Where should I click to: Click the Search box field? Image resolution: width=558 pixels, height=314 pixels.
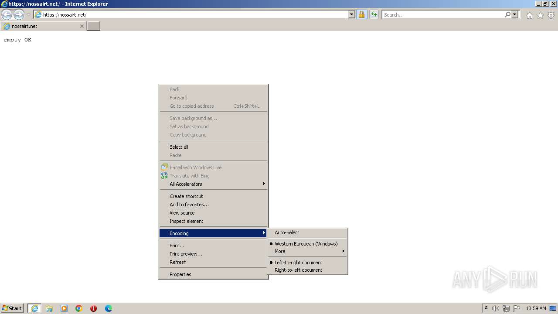[442, 14]
